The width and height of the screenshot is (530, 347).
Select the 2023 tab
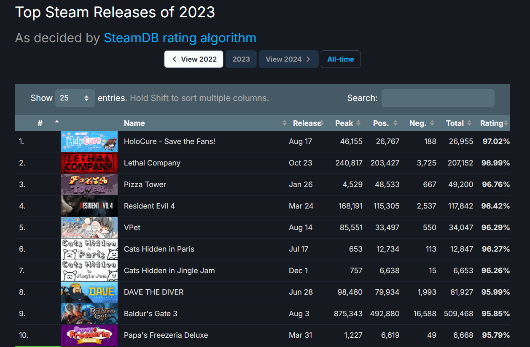tap(241, 59)
